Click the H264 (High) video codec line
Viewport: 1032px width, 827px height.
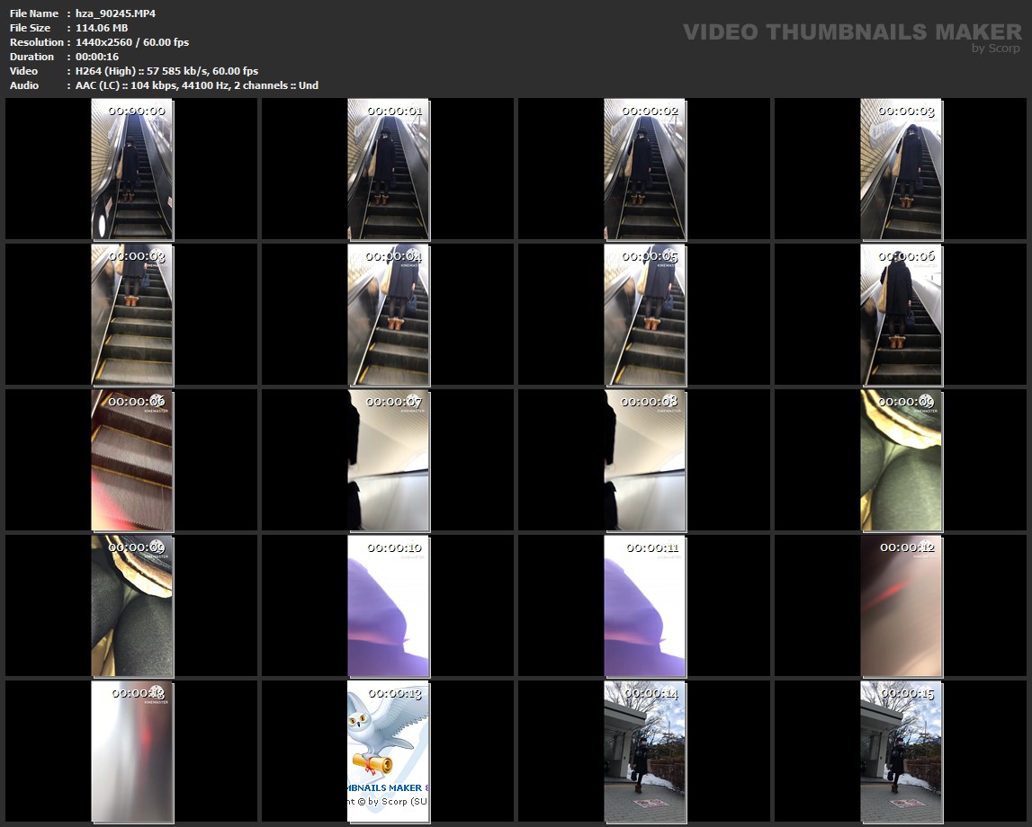click(x=167, y=71)
